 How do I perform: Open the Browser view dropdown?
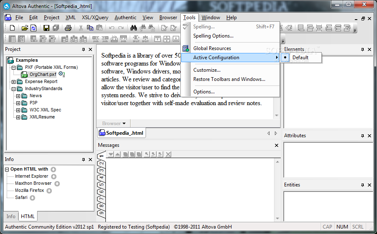(114, 123)
